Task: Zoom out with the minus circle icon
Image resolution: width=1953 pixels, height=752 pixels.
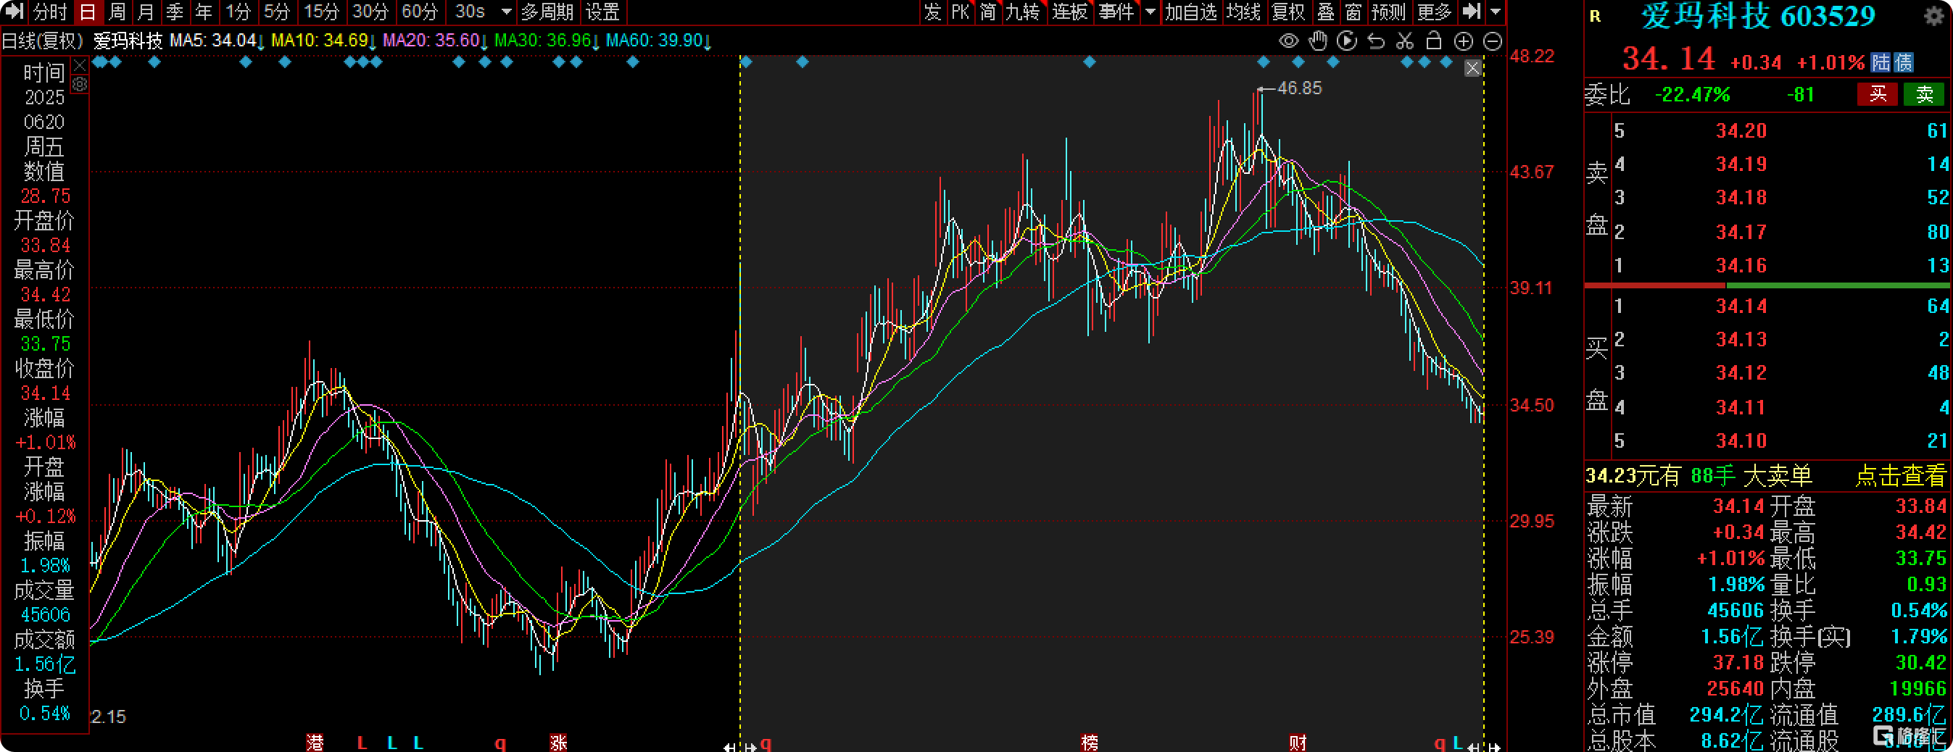Action: [x=1492, y=41]
